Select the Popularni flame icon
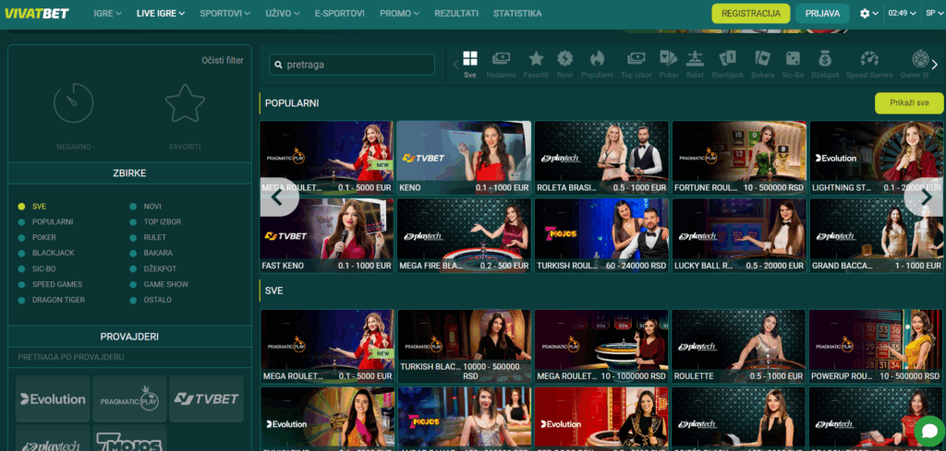Viewport: 946px width, 451px height. coord(597,63)
